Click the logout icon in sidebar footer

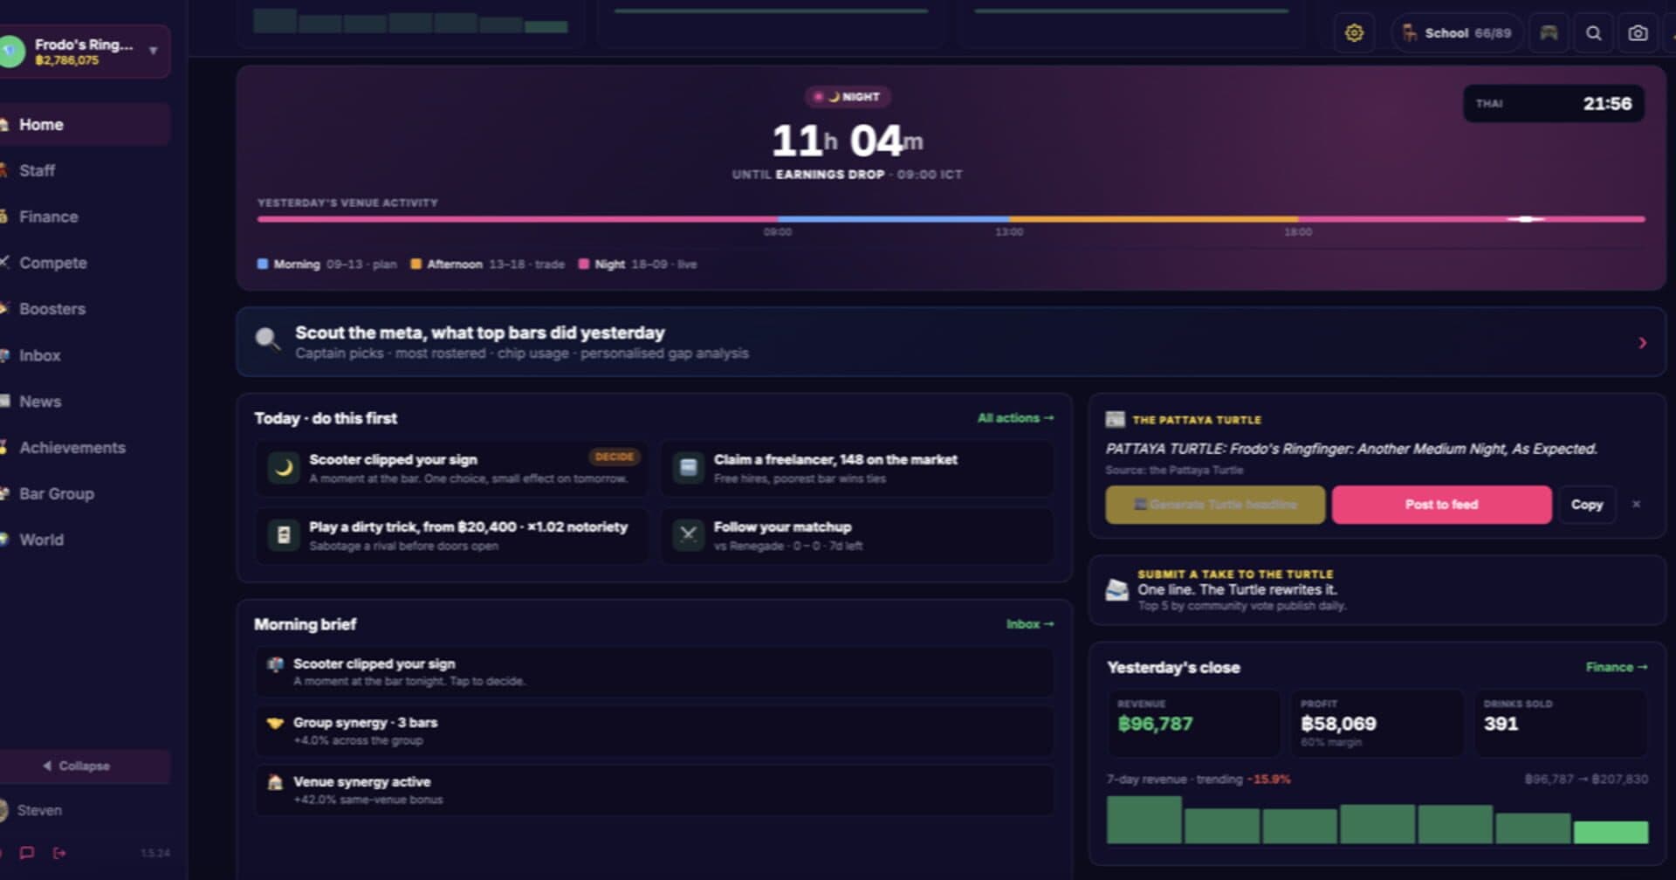(59, 853)
